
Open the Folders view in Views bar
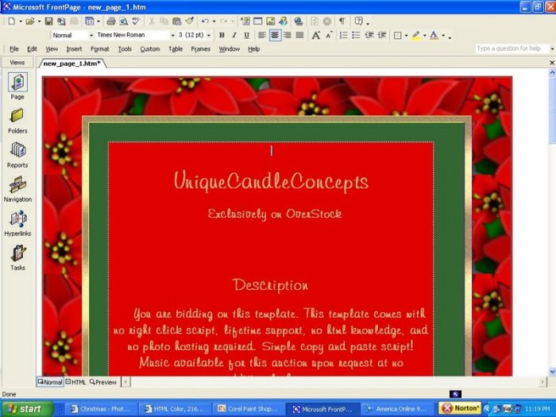tap(17, 122)
